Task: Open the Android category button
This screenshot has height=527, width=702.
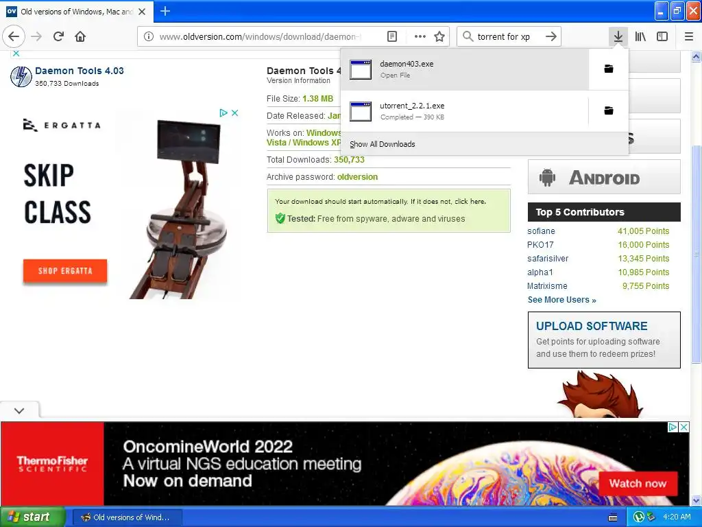Action: pos(604,177)
